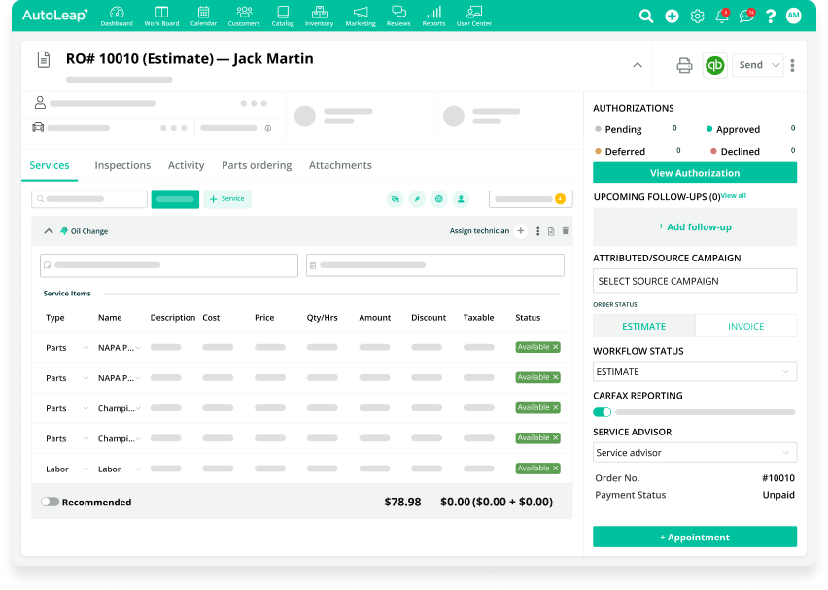Click the print icon in header

(684, 65)
